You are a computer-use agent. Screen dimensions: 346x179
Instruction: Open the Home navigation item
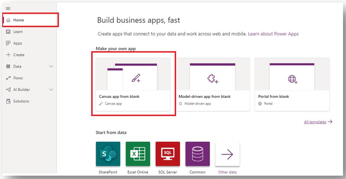(19, 20)
